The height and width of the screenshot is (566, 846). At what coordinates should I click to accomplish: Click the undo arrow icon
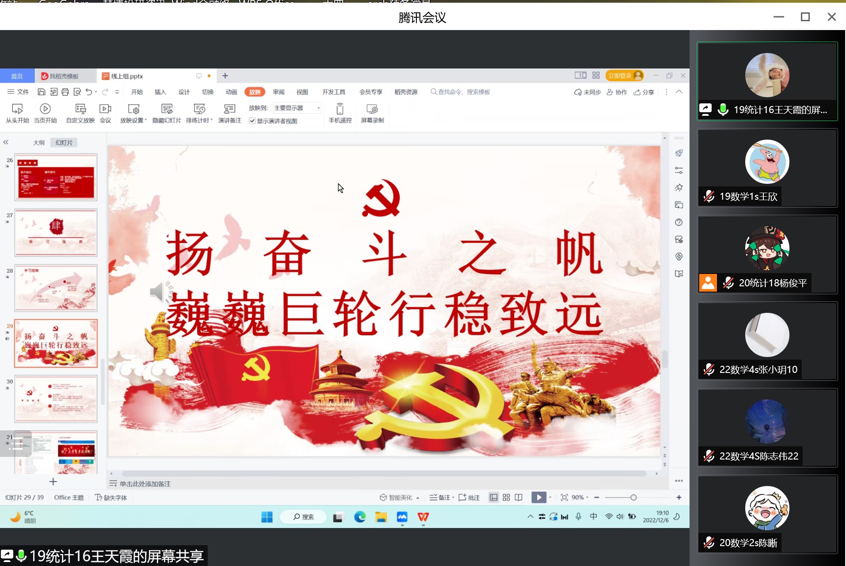point(89,92)
